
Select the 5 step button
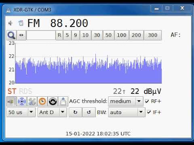pyautogui.click(x=67, y=35)
